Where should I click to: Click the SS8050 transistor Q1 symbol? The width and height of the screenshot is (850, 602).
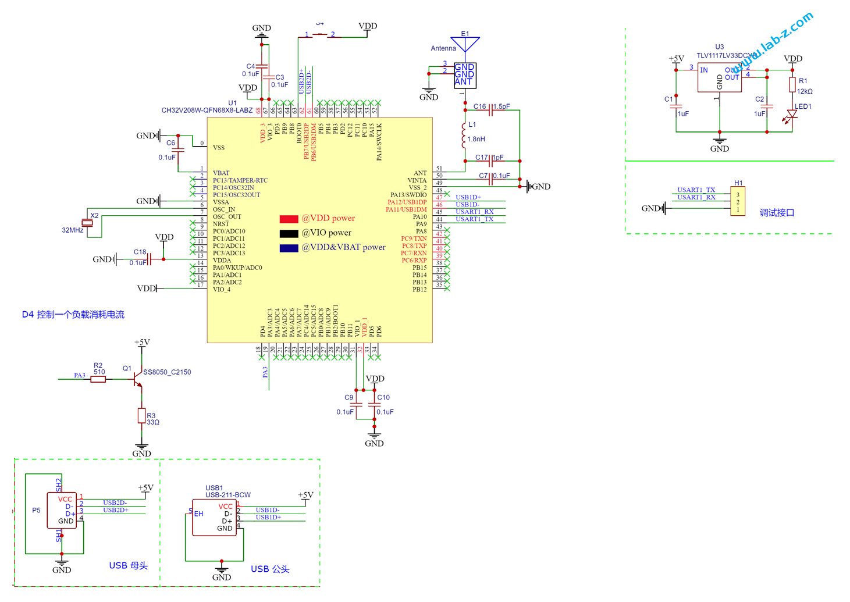pos(137,378)
